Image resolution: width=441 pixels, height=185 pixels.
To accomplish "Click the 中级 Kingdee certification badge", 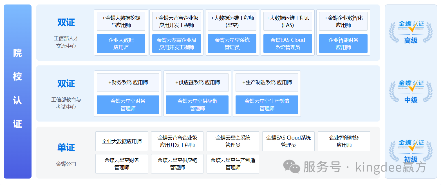I will (x=411, y=92).
